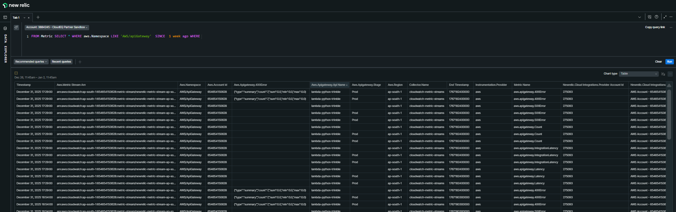Open Recent queries
676x212 pixels.
pyautogui.click(x=61, y=62)
